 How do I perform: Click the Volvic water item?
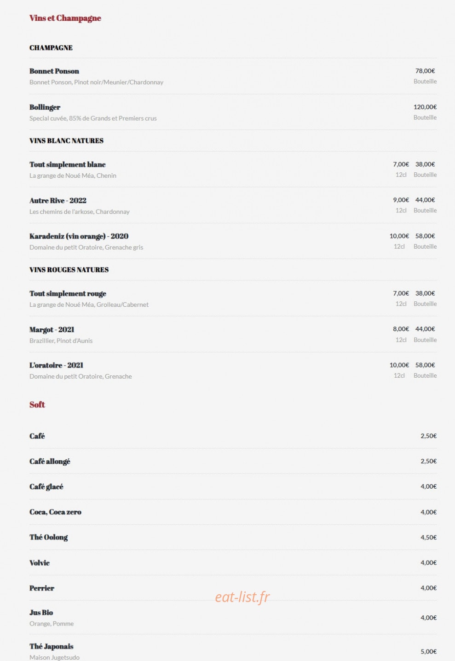40,562
